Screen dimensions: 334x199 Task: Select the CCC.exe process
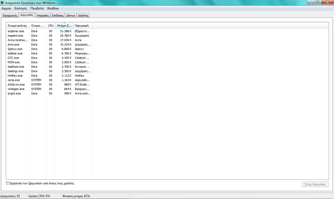[50, 58]
